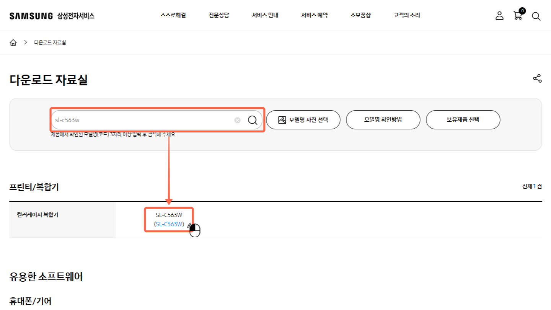The width and height of the screenshot is (551, 310).
Task: Open the 서비스 예약 menu
Action: point(315,15)
